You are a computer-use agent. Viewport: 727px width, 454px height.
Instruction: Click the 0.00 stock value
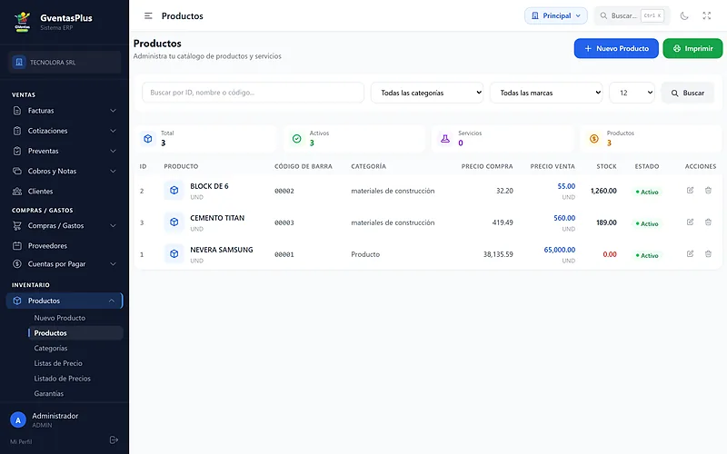click(610, 254)
